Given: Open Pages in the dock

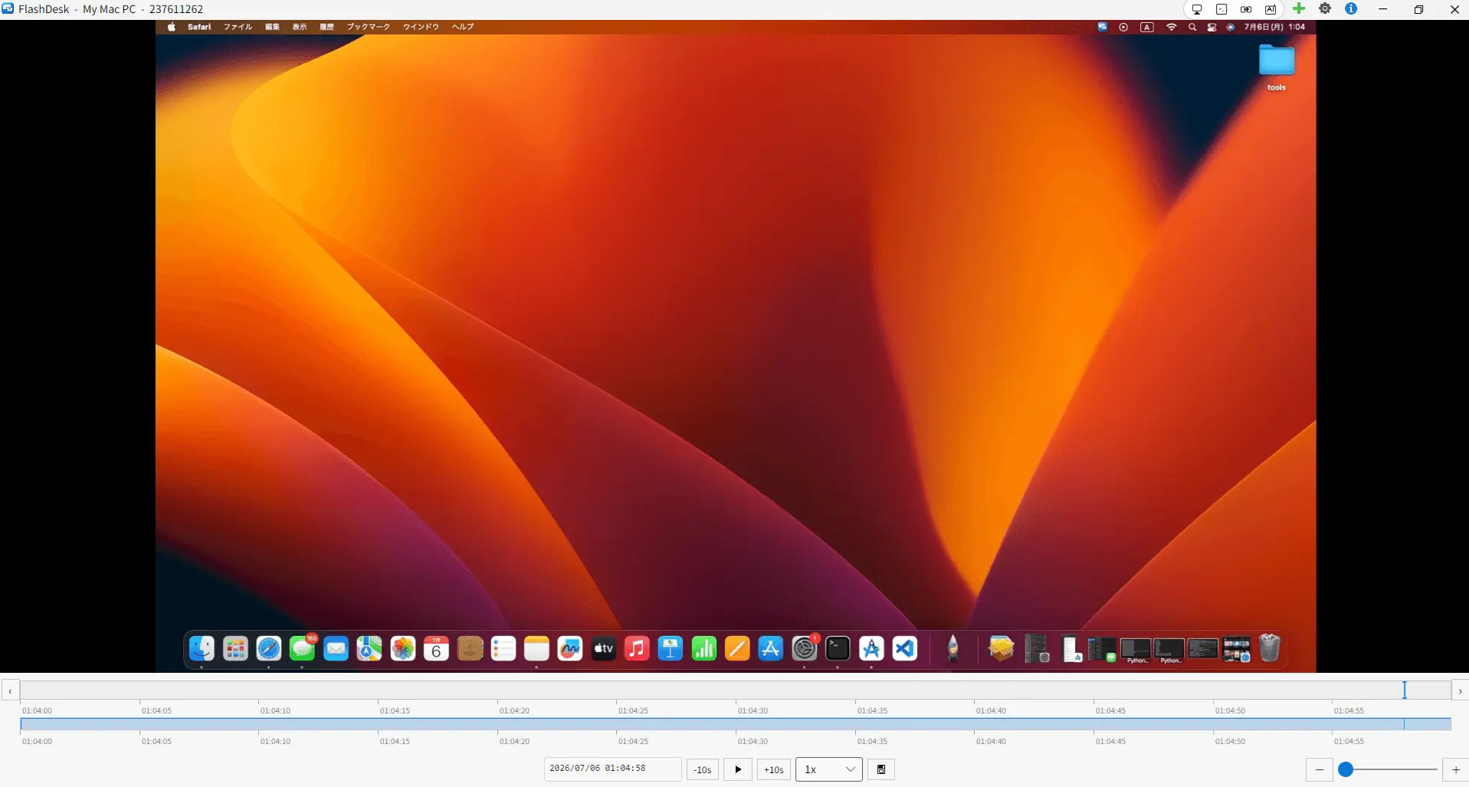Looking at the screenshot, I should pyautogui.click(x=737, y=649).
